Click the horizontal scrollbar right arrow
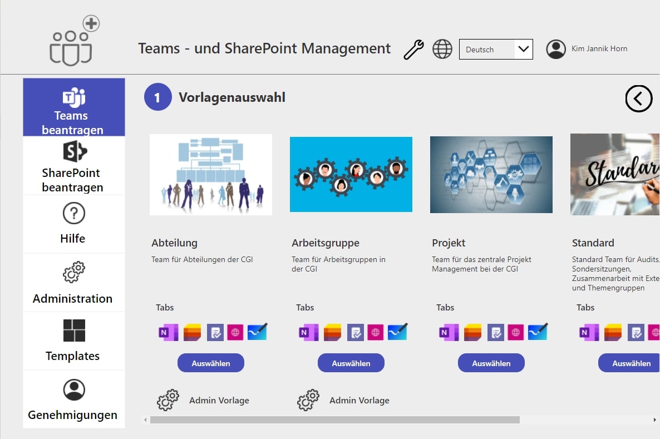The height and width of the screenshot is (439, 660). point(654,420)
